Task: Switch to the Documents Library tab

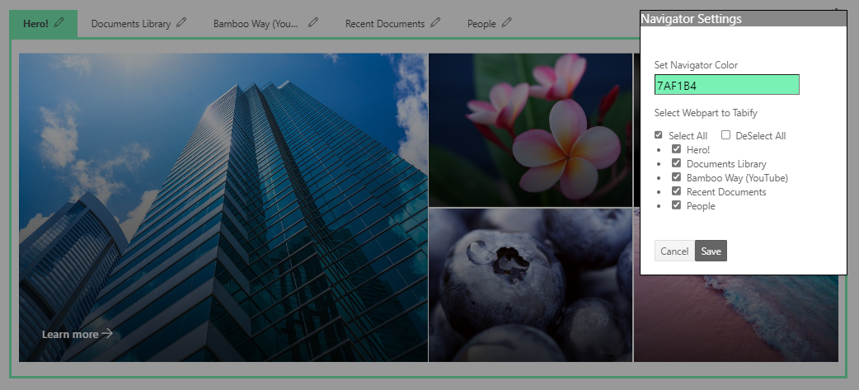Action: (x=130, y=24)
